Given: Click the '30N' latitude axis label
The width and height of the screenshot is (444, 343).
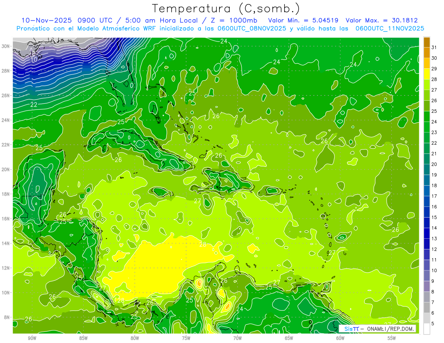Looking at the screenshot, I should pos(6,46).
